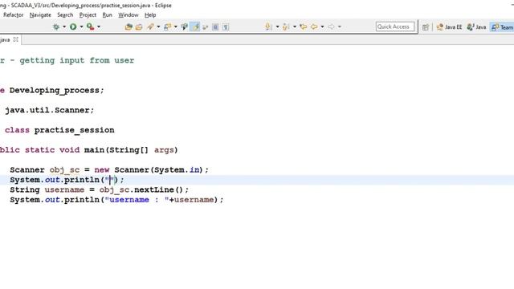Close the practise_session.java editor tab
The width and height of the screenshot is (514, 289).
(x=15, y=39)
